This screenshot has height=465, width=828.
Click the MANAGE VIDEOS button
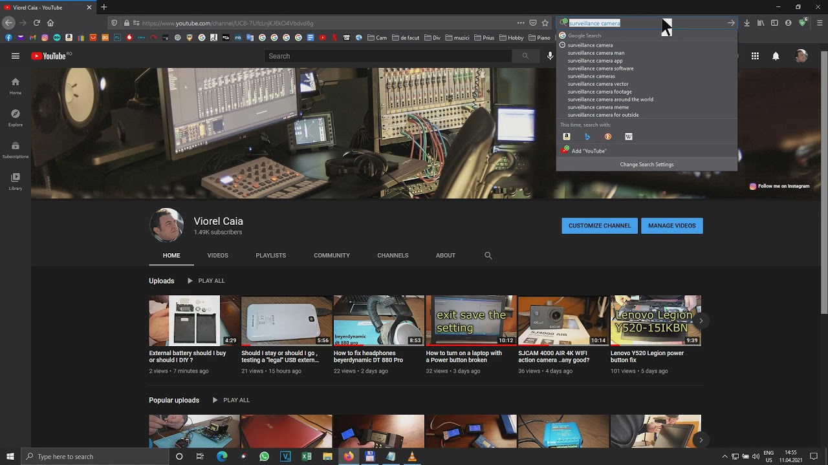click(672, 226)
